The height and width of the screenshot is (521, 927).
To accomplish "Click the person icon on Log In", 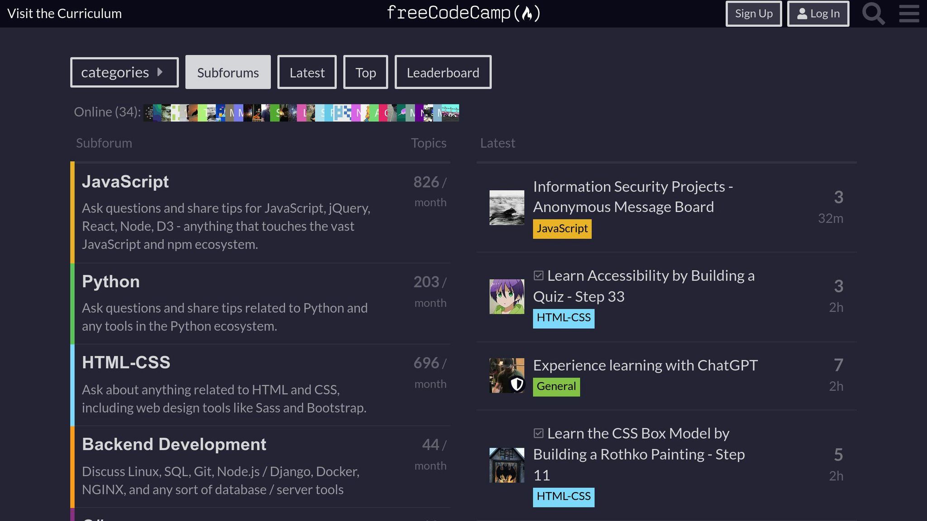I will tap(803, 14).
